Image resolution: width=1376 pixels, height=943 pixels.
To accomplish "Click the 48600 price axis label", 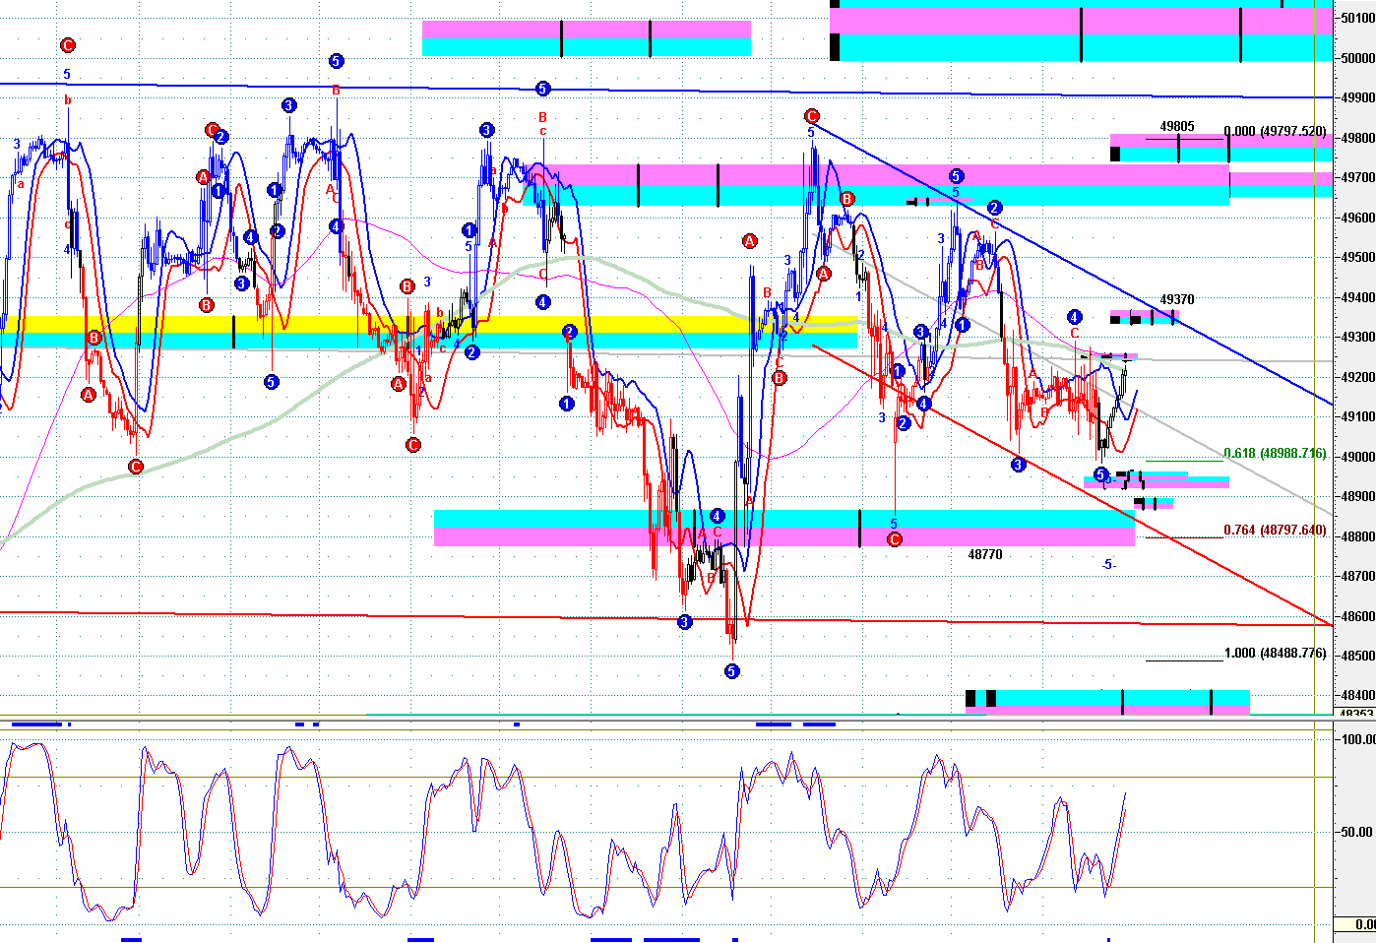I will [1358, 616].
